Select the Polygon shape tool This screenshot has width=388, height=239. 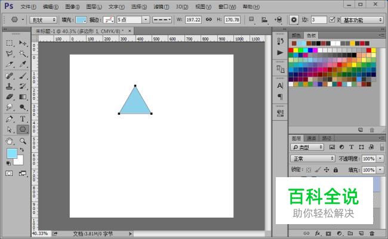(x=23, y=130)
